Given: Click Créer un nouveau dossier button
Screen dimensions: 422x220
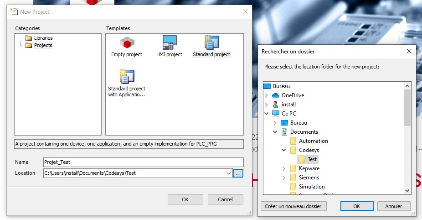Looking at the screenshot, I should point(293,206).
